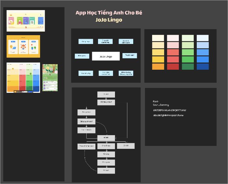Screen dimensions: 228x184
Task: Select the 'Chủ đề học' flowchart box
Action: [x=106, y=146]
